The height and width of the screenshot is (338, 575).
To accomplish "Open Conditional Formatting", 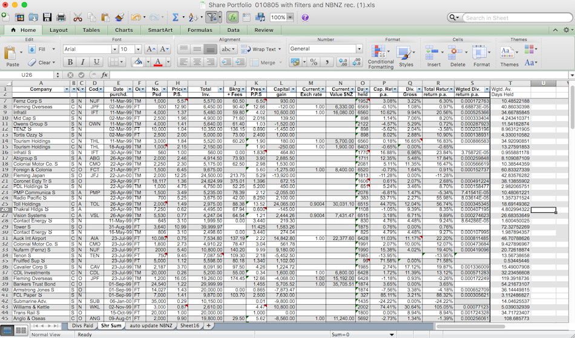I will click(x=381, y=57).
